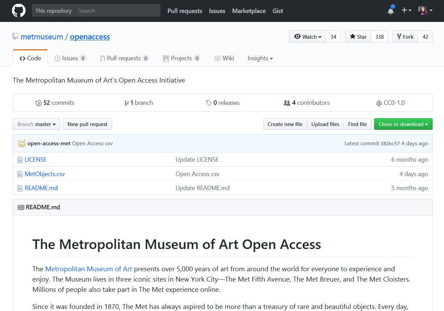444x311 pixels.
Task: Open the open-access-met author link
Action: point(49,144)
